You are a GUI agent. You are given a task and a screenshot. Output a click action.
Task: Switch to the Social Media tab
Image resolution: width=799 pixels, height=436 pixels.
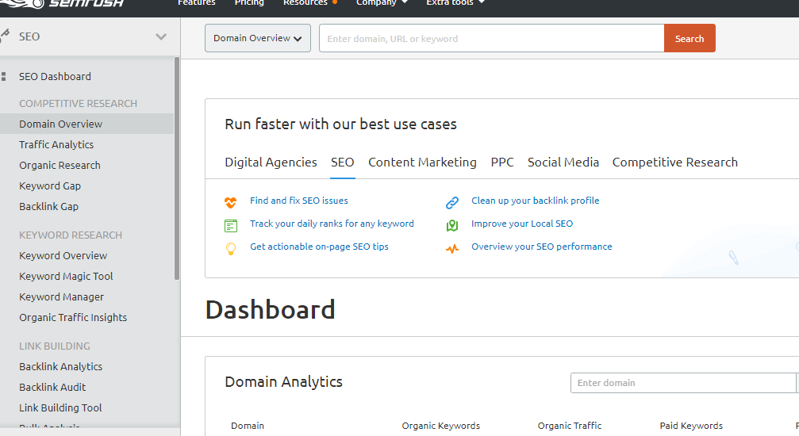coord(563,162)
